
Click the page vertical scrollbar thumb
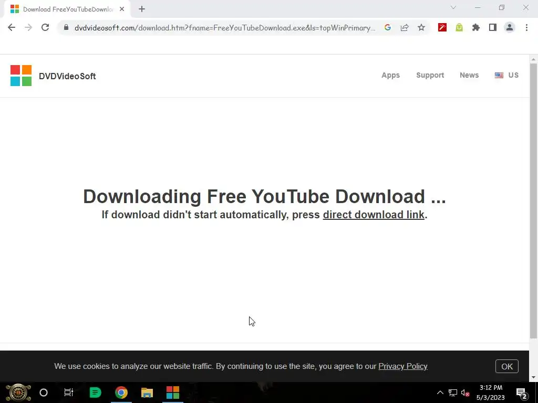click(x=533, y=201)
